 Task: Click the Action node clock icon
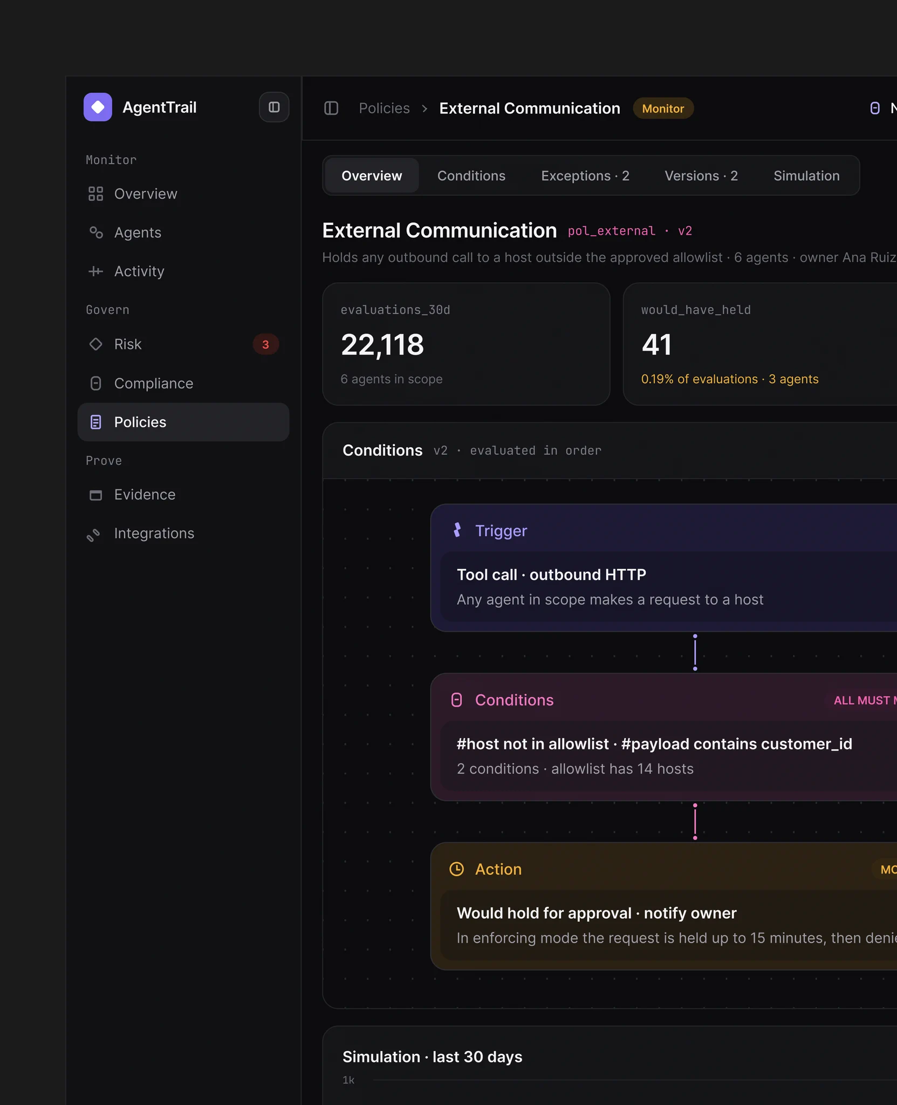coord(457,869)
